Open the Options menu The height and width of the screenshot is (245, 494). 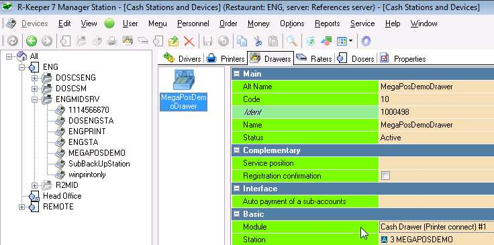[x=292, y=23]
